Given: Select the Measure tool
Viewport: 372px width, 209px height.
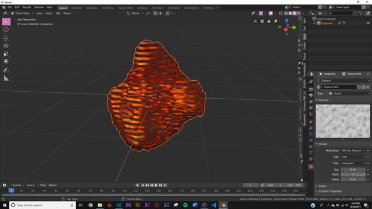Looking at the screenshot, I should [6, 78].
